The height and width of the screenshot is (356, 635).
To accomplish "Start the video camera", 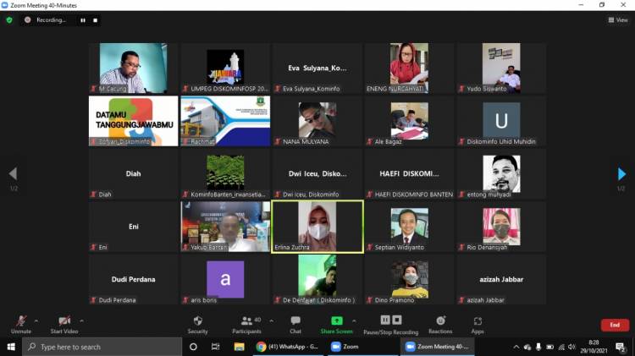I will pos(64,325).
